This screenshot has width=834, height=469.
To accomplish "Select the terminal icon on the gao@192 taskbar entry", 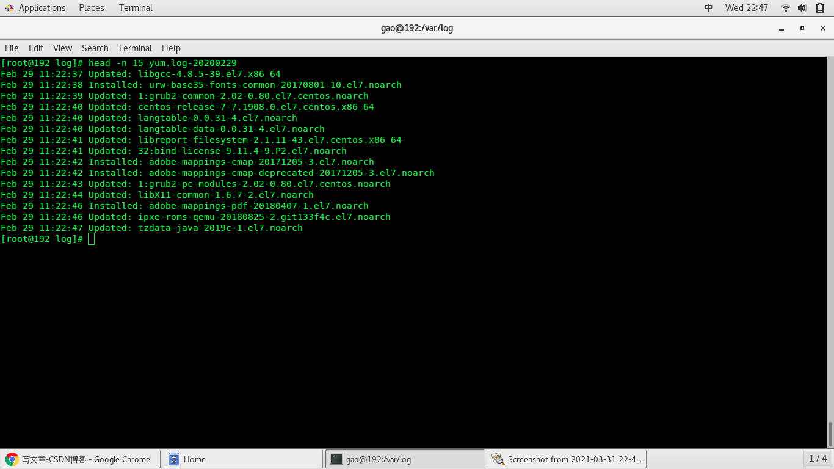I will [336, 459].
